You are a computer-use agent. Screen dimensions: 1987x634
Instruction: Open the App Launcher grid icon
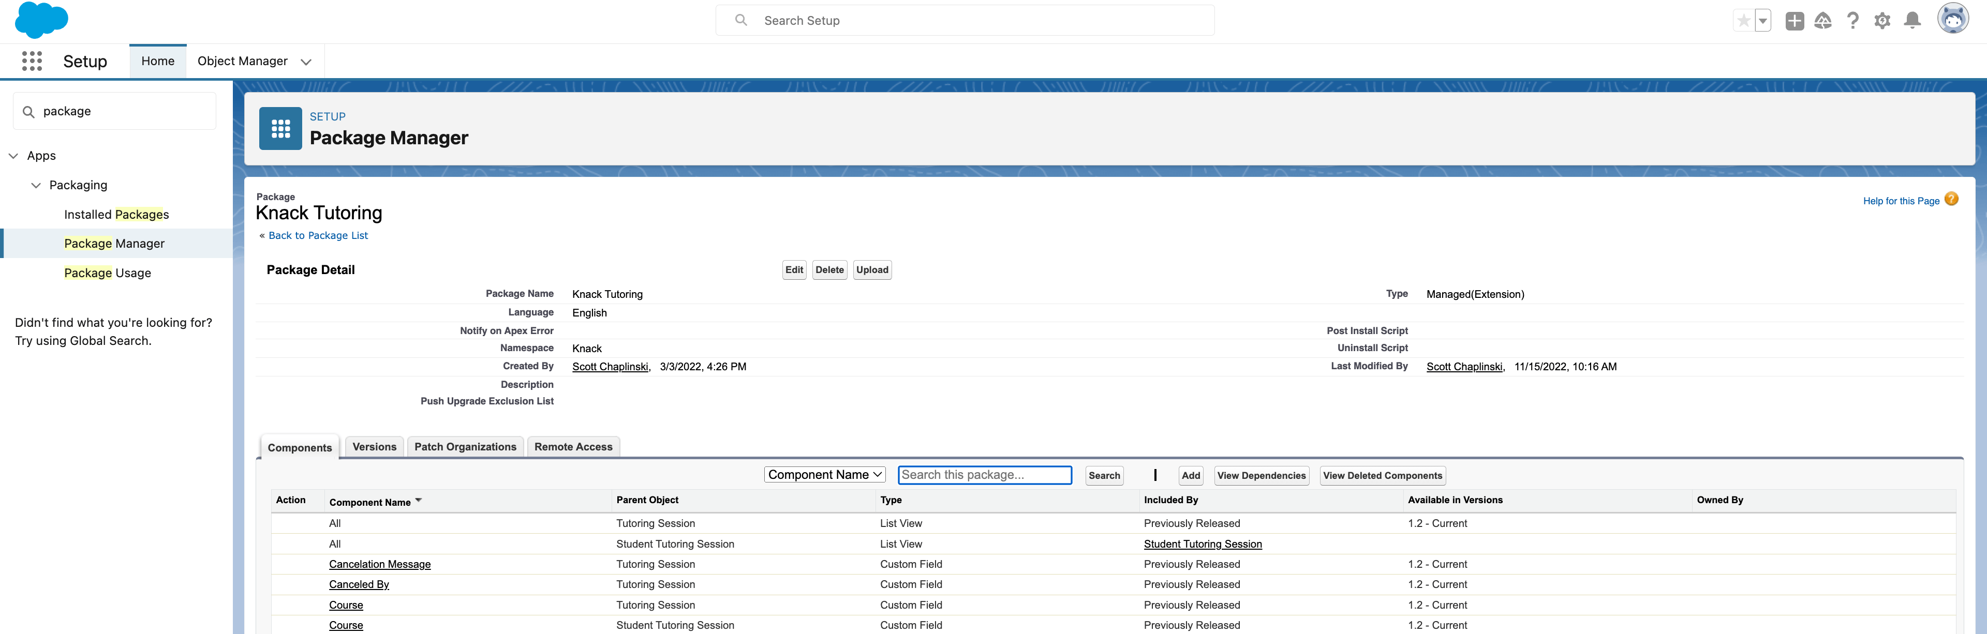(x=32, y=61)
